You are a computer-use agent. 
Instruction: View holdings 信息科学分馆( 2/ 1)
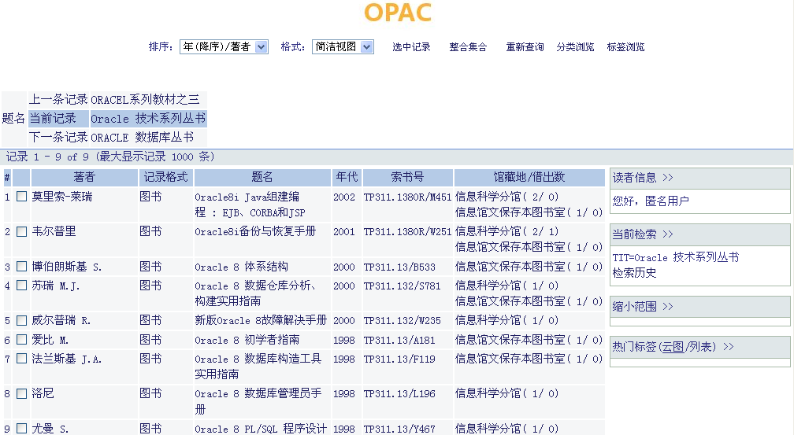(x=507, y=232)
